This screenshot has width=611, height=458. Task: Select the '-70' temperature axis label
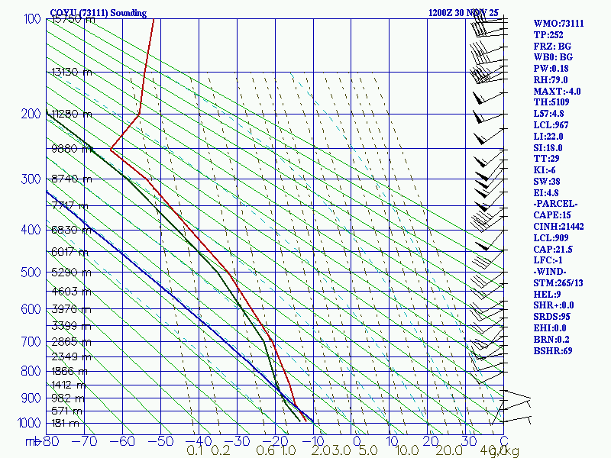(x=84, y=441)
